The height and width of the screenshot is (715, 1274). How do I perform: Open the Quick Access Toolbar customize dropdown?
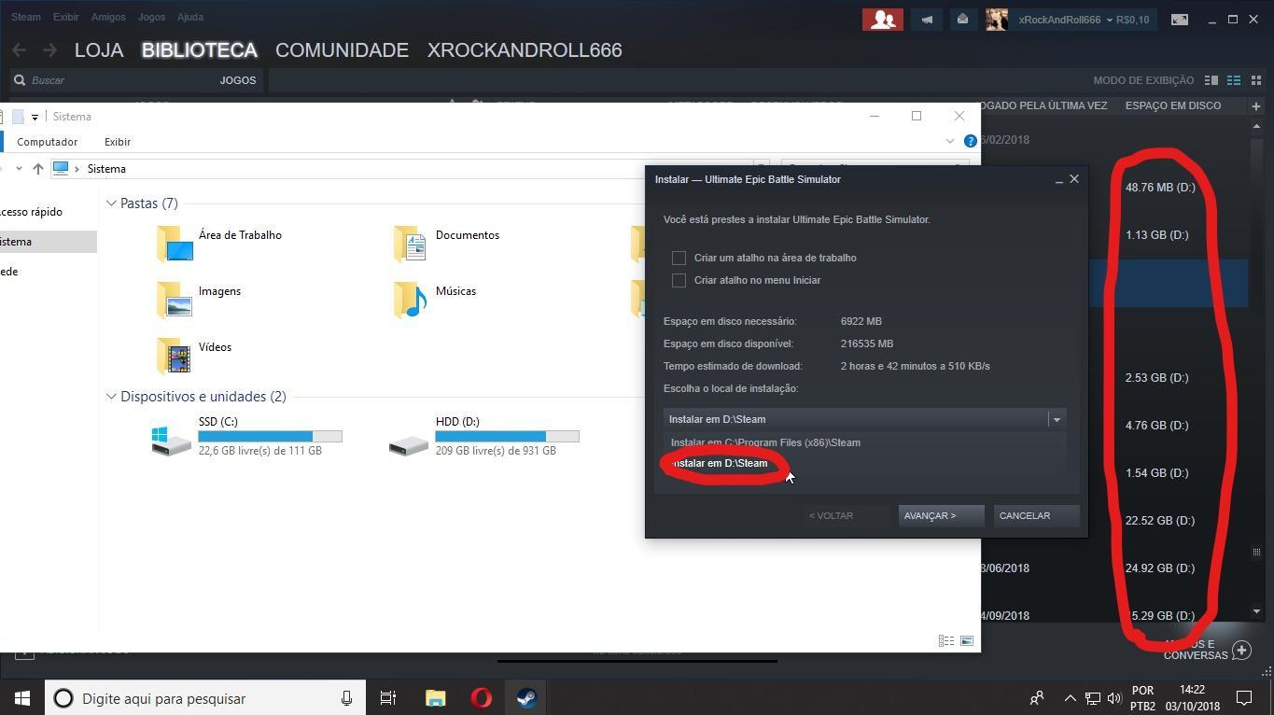pyautogui.click(x=35, y=117)
